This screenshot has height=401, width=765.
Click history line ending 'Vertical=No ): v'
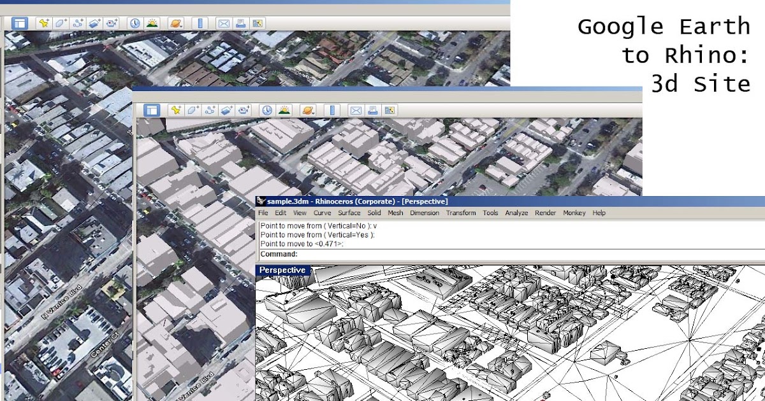click(x=319, y=226)
